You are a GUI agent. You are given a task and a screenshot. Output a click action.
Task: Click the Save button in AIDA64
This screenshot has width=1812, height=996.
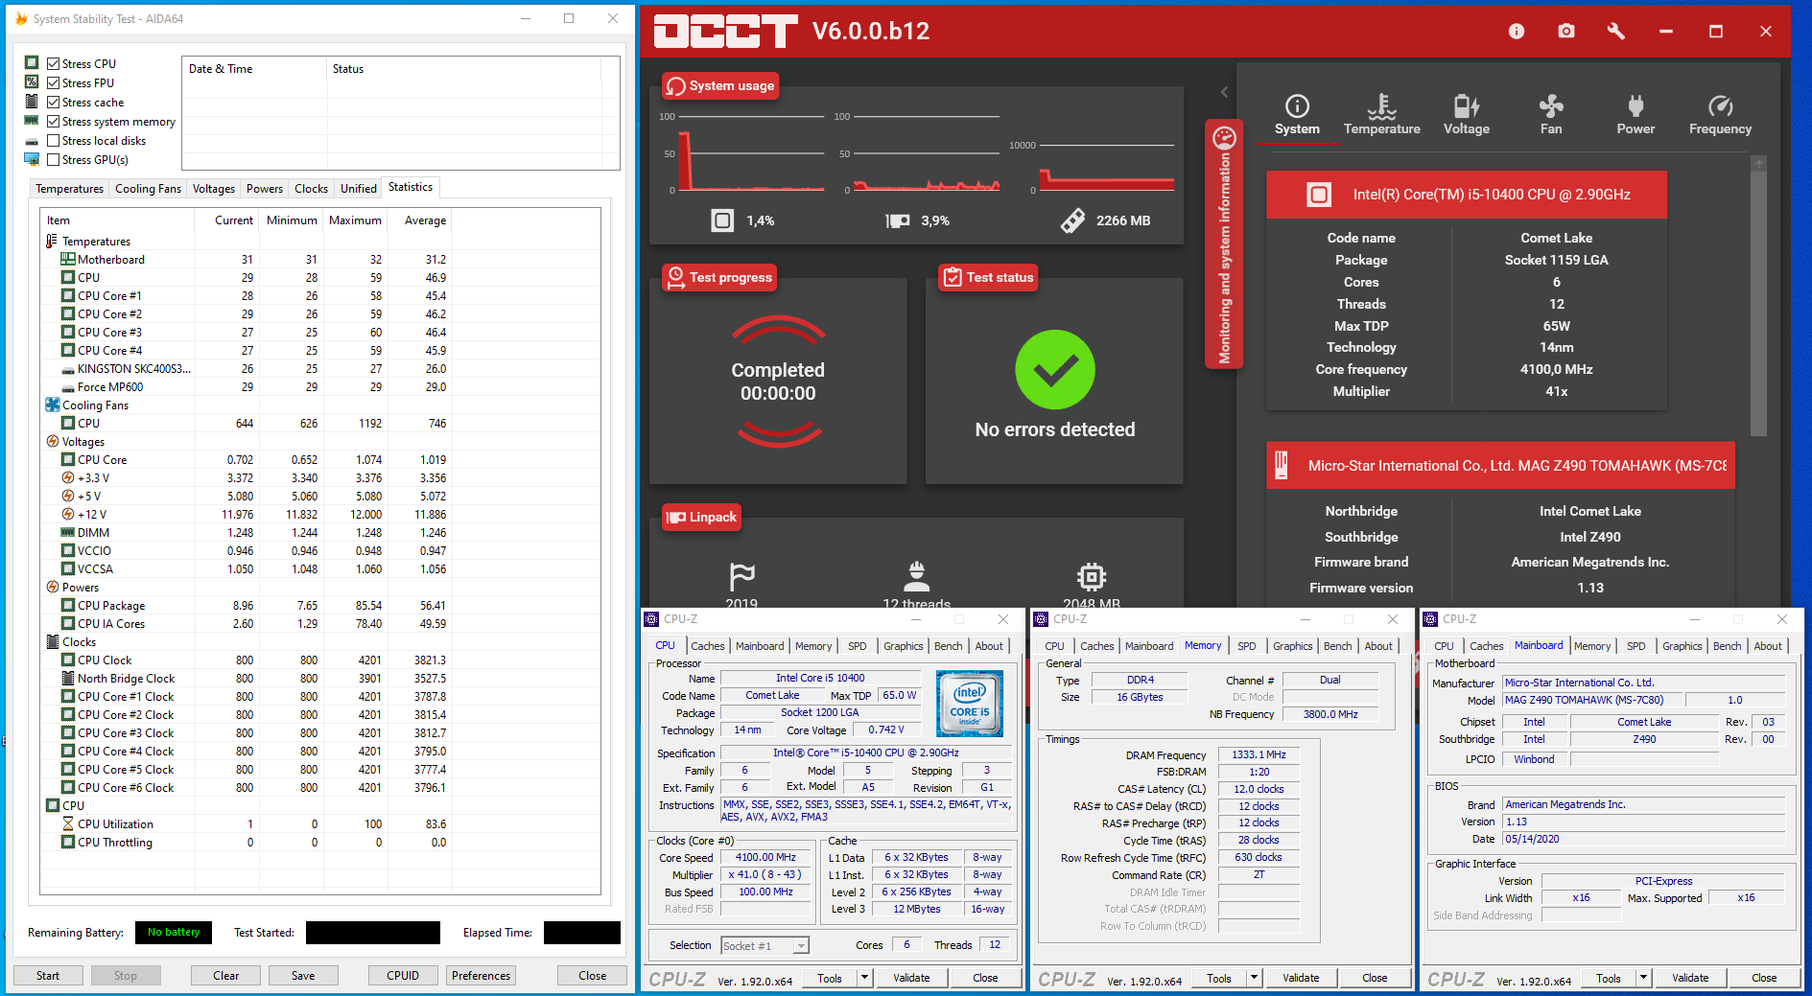click(x=303, y=976)
